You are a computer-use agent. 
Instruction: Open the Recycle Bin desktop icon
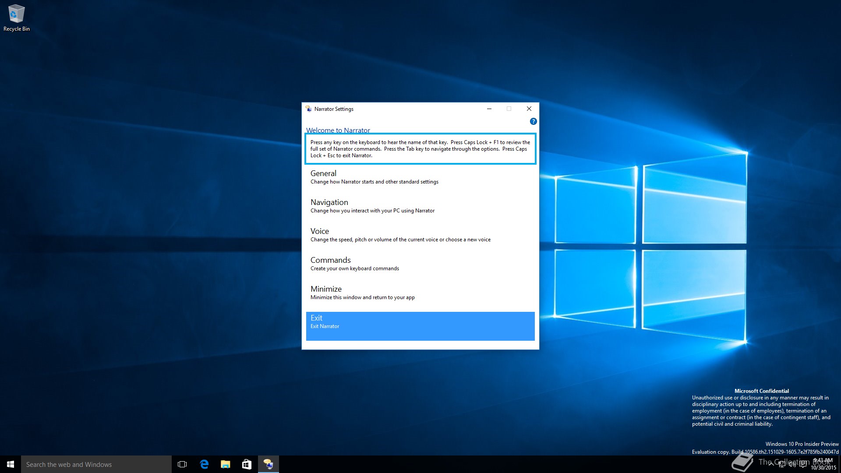point(17,18)
